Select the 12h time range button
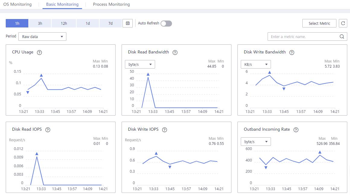 point(64,23)
